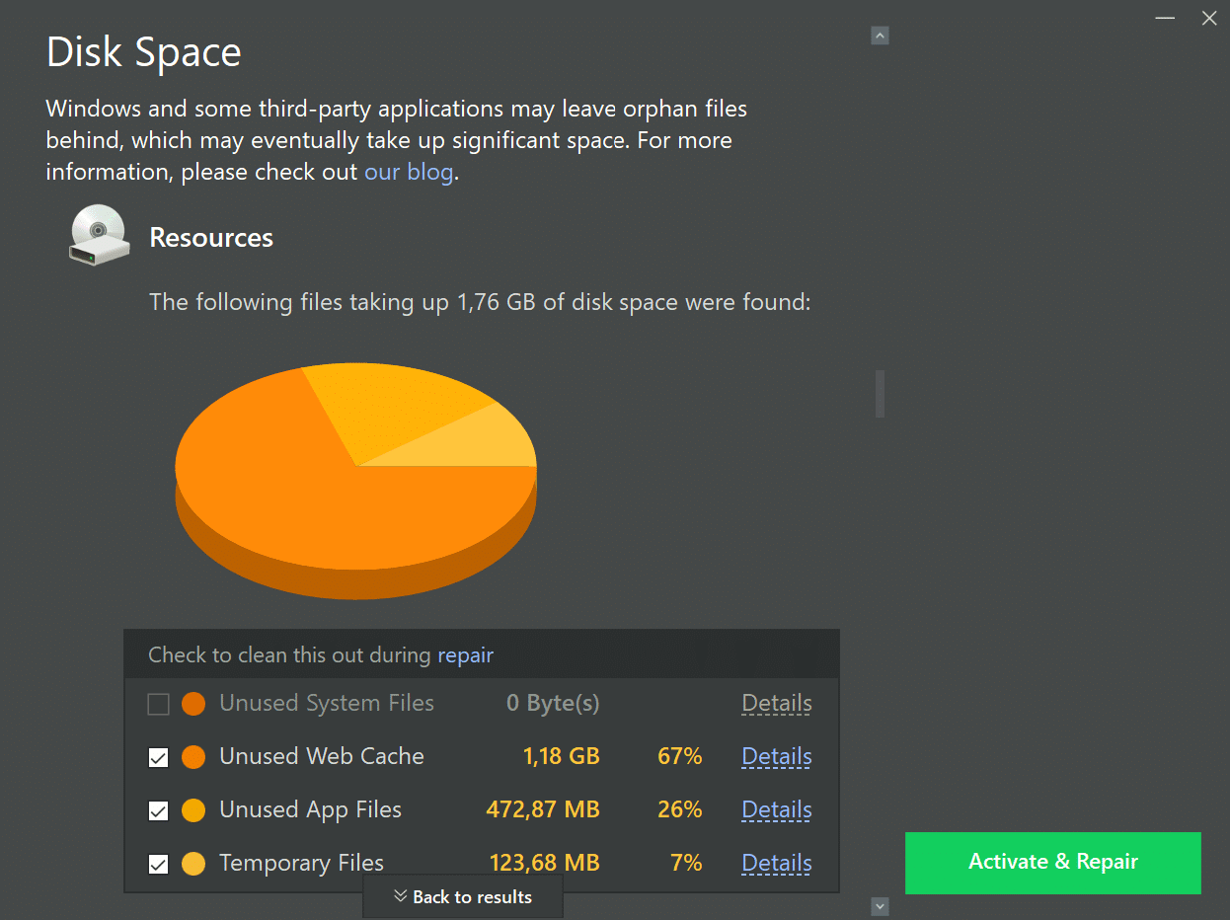Uncheck the Temporary Files checkbox
This screenshot has height=920, width=1230.
pyautogui.click(x=158, y=864)
